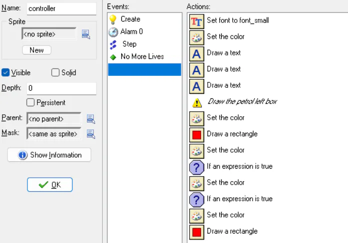348x243 pixels.
Task: Open the sprite selection menu button
Action: pyautogui.click(x=86, y=34)
